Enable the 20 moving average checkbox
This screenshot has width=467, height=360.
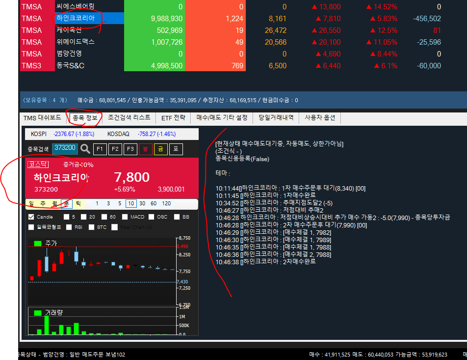(83, 217)
